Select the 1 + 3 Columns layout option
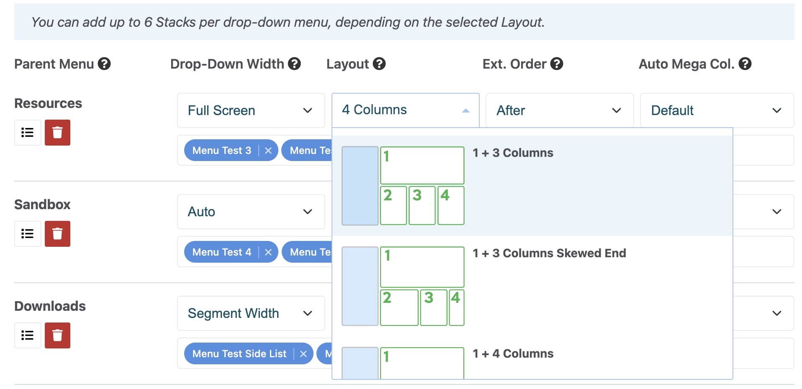Screen dimensions: 802x389 tap(532, 186)
